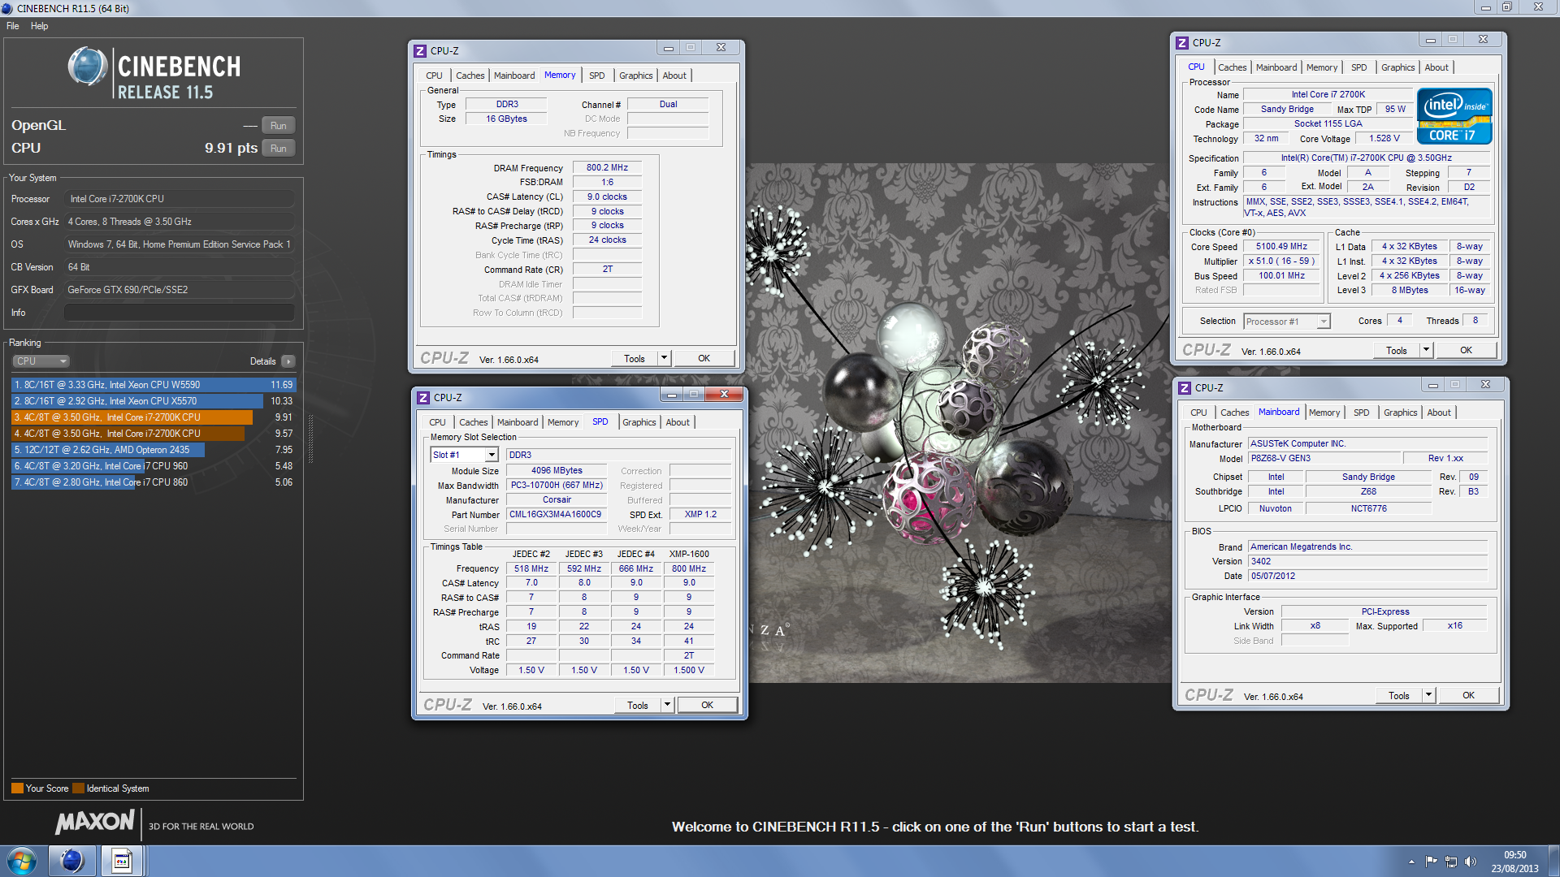Click the part number CML16GX3M4A1600C9
Screen dimensions: 1560x877
click(x=556, y=514)
